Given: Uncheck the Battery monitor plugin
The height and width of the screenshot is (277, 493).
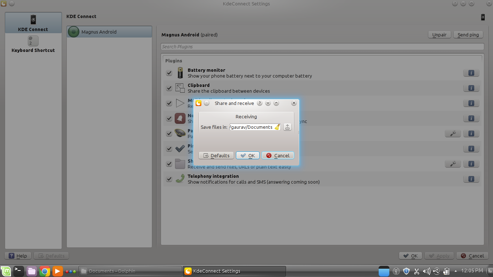Looking at the screenshot, I should point(169,73).
